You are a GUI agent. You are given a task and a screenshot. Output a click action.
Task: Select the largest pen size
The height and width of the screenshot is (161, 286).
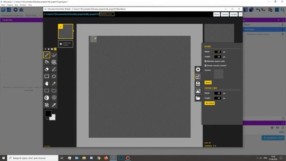click(55, 49)
